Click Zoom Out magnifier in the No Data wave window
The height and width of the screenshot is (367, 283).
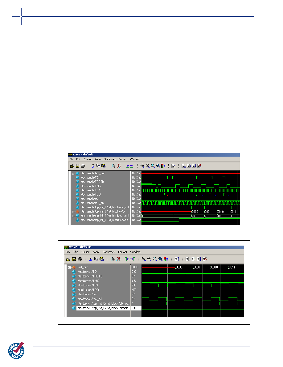[x=148, y=166]
